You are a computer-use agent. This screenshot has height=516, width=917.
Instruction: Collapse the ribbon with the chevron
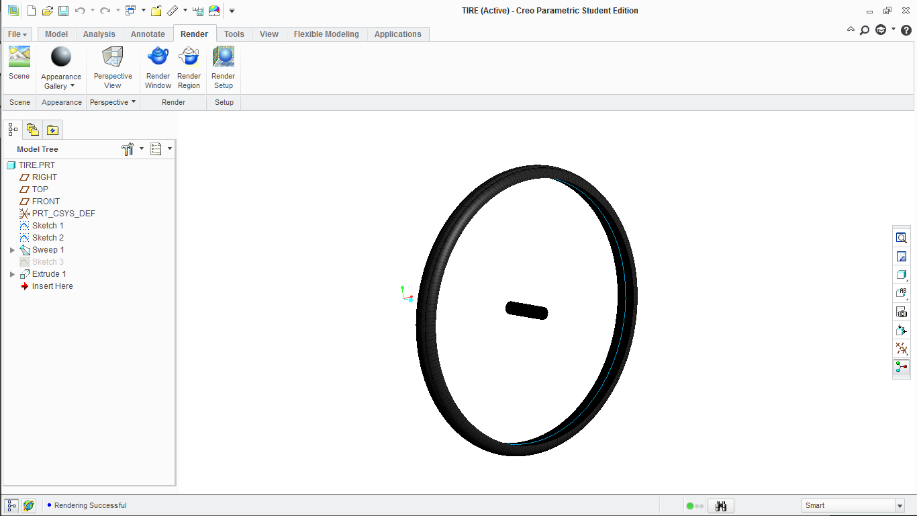[x=851, y=30]
